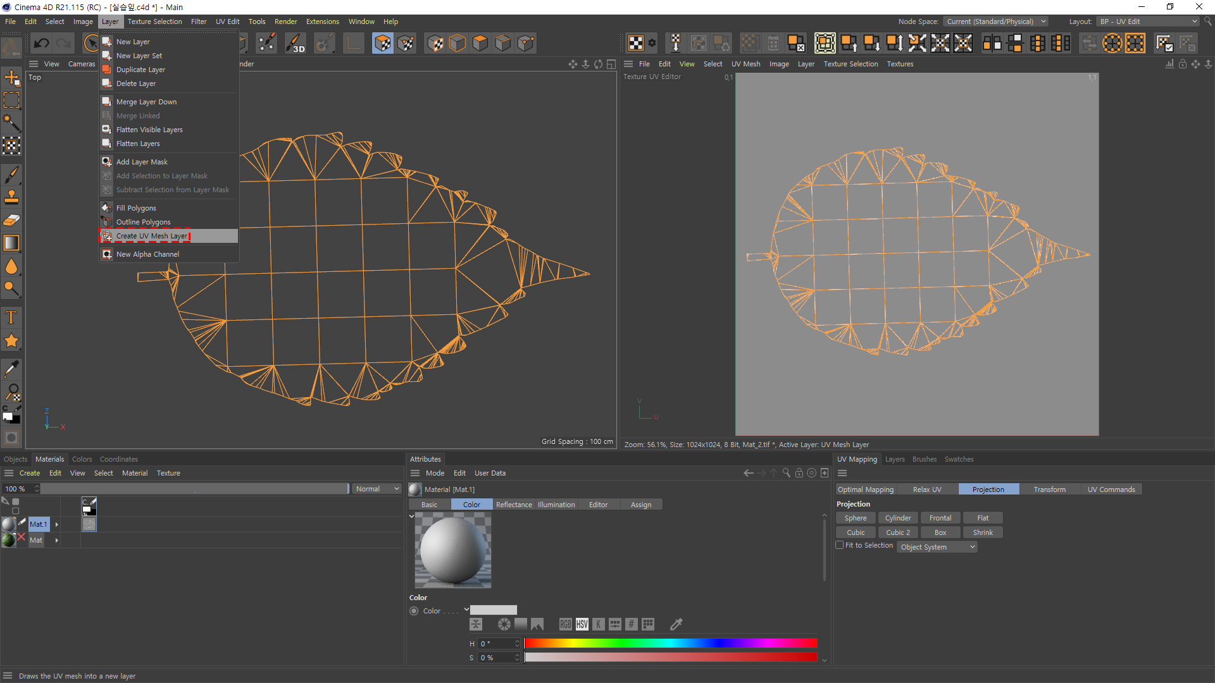Enable the Fit to Selection checkbox
This screenshot has width=1215, height=683.
[x=840, y=545]
